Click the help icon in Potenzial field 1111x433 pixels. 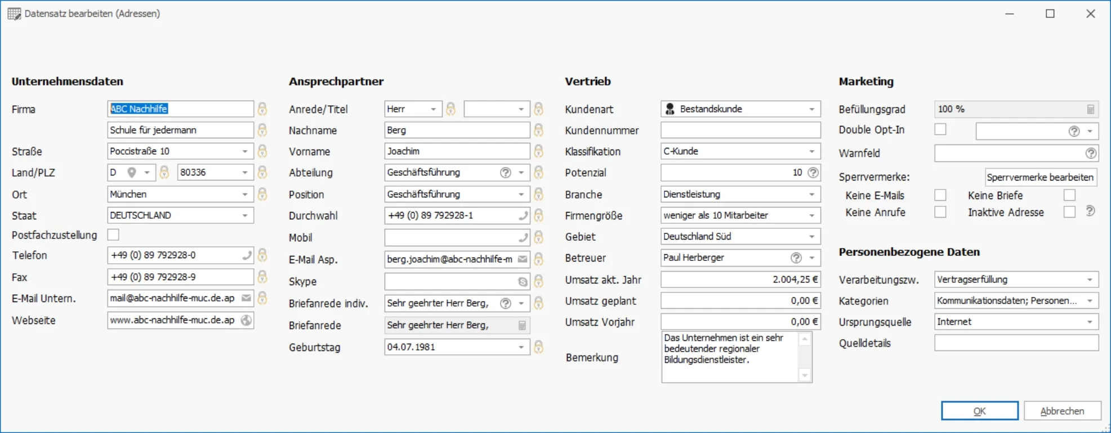[813, 173]
